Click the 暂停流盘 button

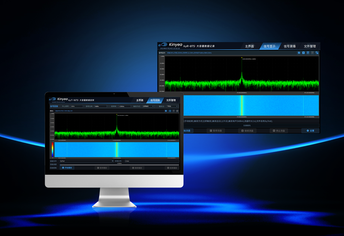[216, 131]
